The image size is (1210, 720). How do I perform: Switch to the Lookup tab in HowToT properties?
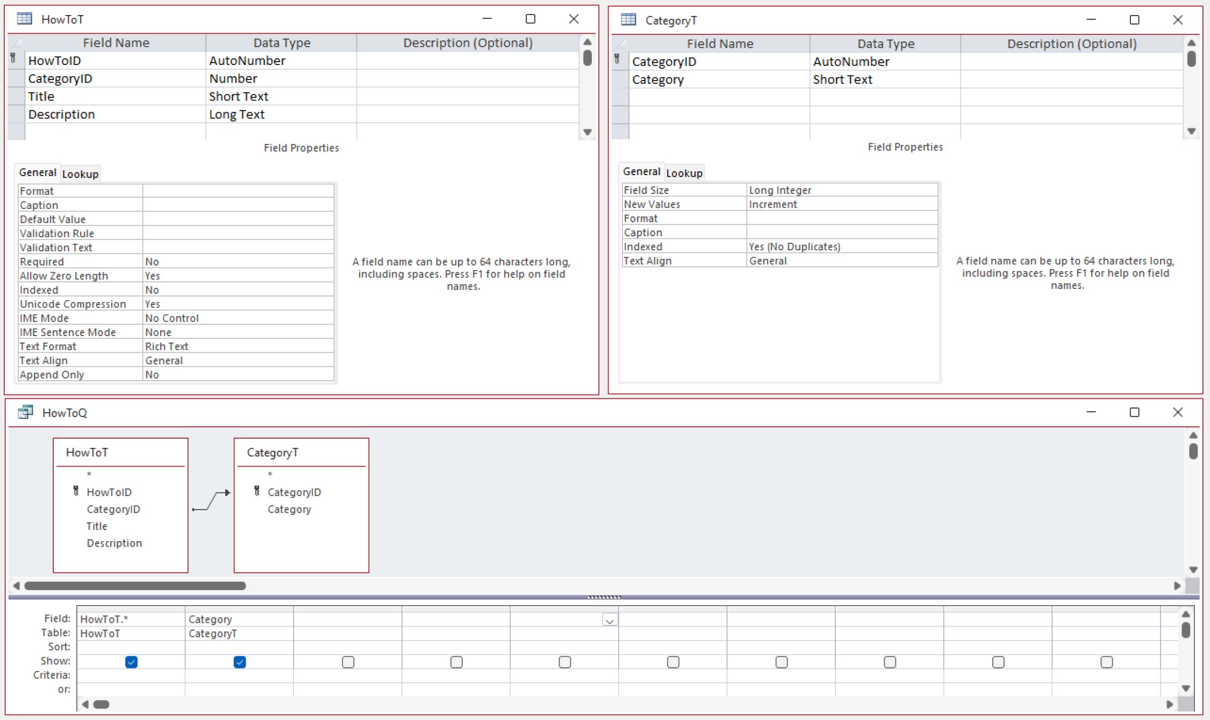tap(80, 173)
